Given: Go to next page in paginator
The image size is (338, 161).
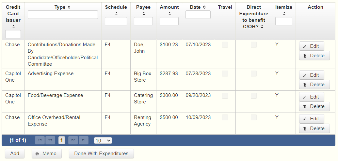Looking at the screenshot, I should 73,140.
